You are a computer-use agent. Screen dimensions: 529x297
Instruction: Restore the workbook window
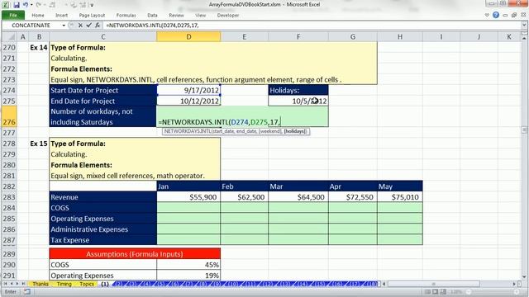pos(514,15)
